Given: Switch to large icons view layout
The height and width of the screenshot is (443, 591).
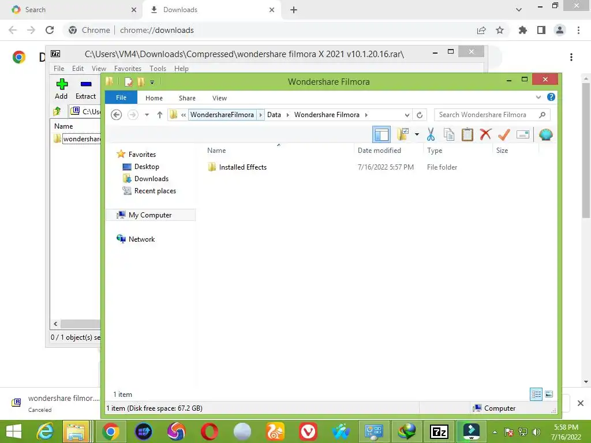Looking at the screenshot, I should click(x=549, y=394).
